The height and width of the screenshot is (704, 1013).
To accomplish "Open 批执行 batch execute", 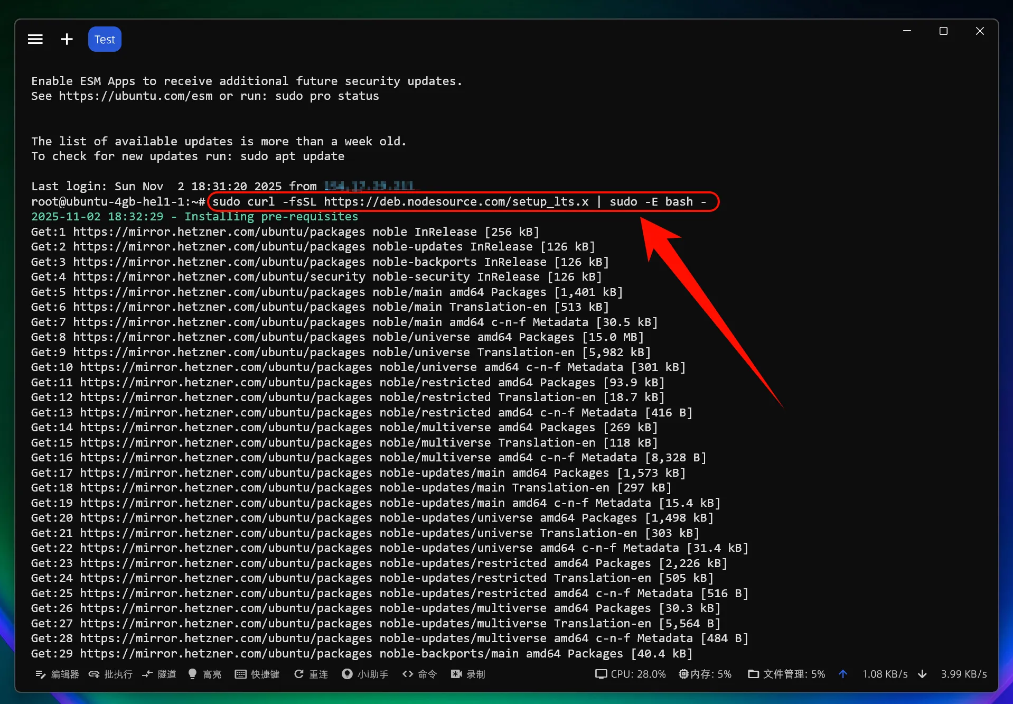I will [x=110, y=674].
